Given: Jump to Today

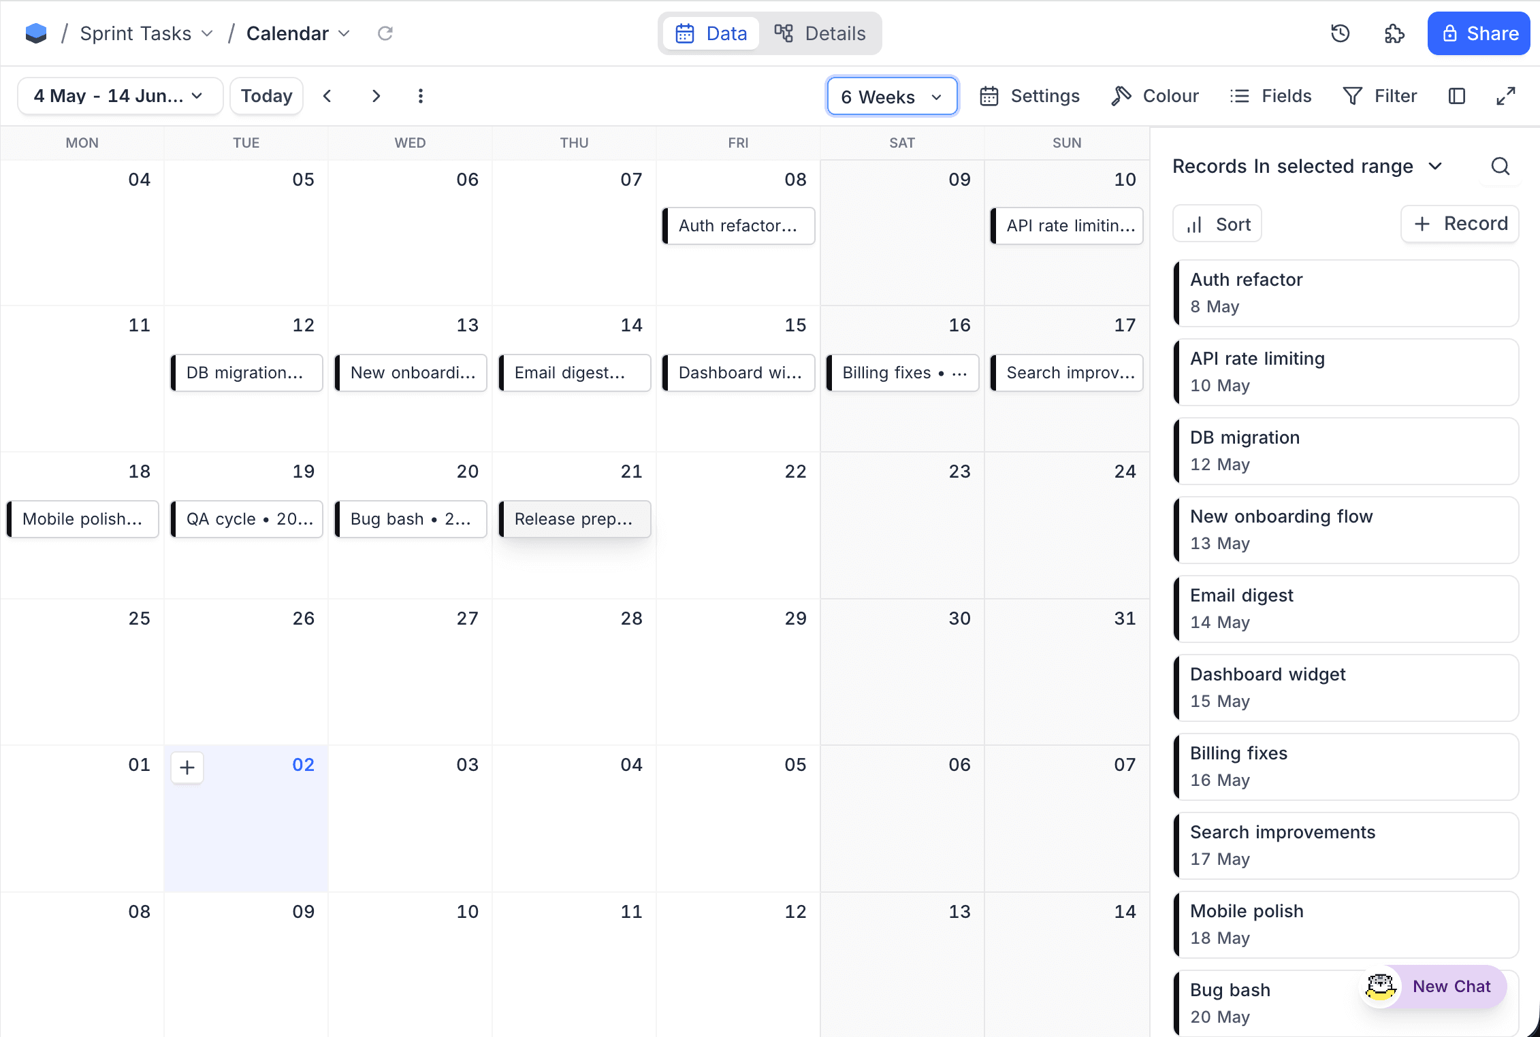Looking at the screenshot, I should pos(266,96).
